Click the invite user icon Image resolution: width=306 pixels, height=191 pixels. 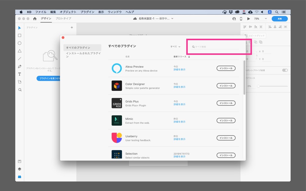point(234,19)
